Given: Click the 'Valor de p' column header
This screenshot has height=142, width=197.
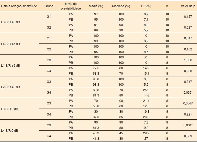Looking at the screenshot, I should coord(186,6).
